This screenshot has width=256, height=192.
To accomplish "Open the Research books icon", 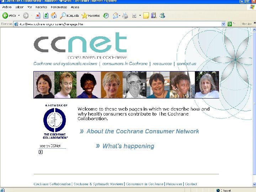I will tap(154, 16).
